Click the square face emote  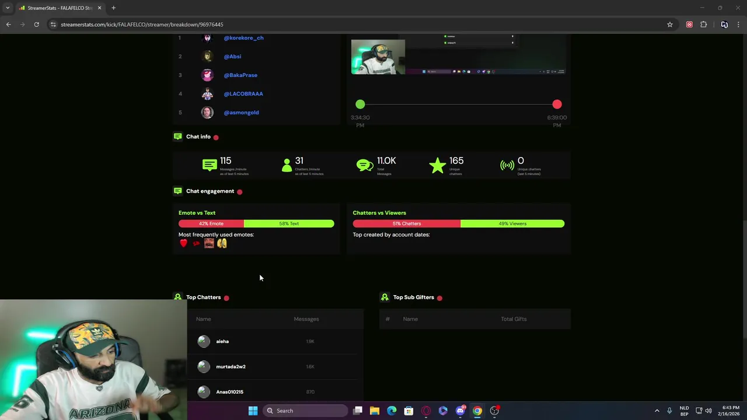click(x=209, y=243)
